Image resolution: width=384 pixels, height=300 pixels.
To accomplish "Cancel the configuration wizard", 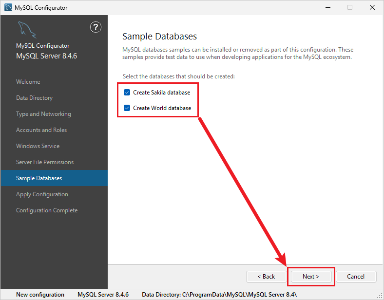I will pyautogui.click(x=356, y=277).
